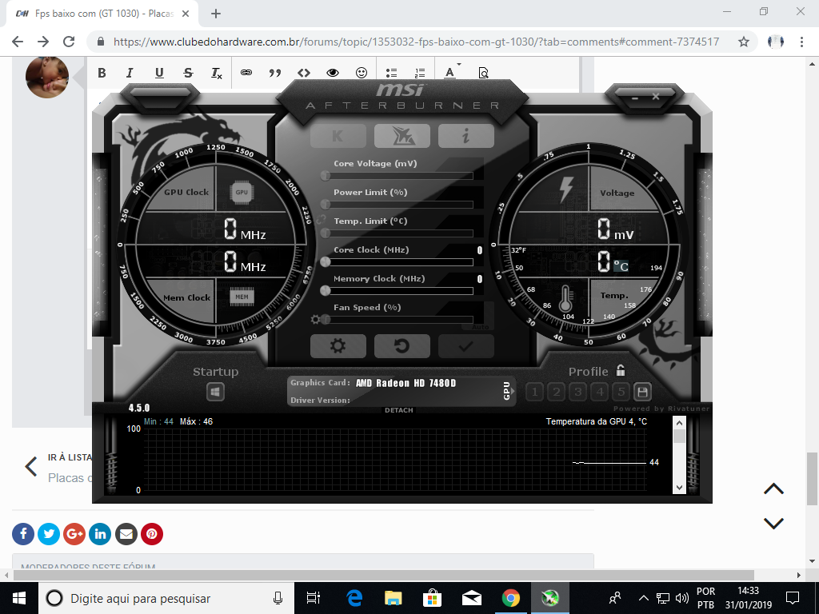Screen dimensions: 819x614
Task: Click the Power Limit slider
Action: pyautogui.click(x=399, y=204)
